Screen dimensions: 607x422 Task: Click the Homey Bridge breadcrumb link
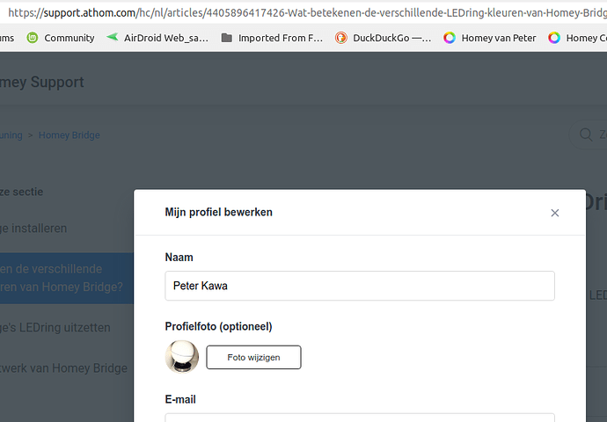click(69, 135)
